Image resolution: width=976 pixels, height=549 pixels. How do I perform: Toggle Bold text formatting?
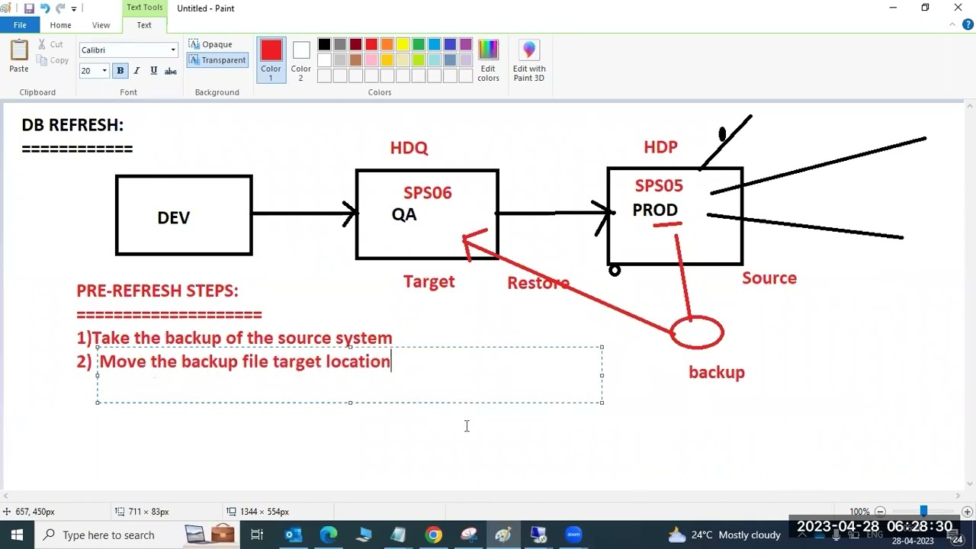click(x=120, y=70)
